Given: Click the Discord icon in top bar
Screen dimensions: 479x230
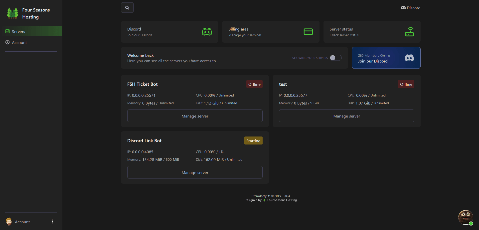Looking at the screenshot, I should point(403,8).
